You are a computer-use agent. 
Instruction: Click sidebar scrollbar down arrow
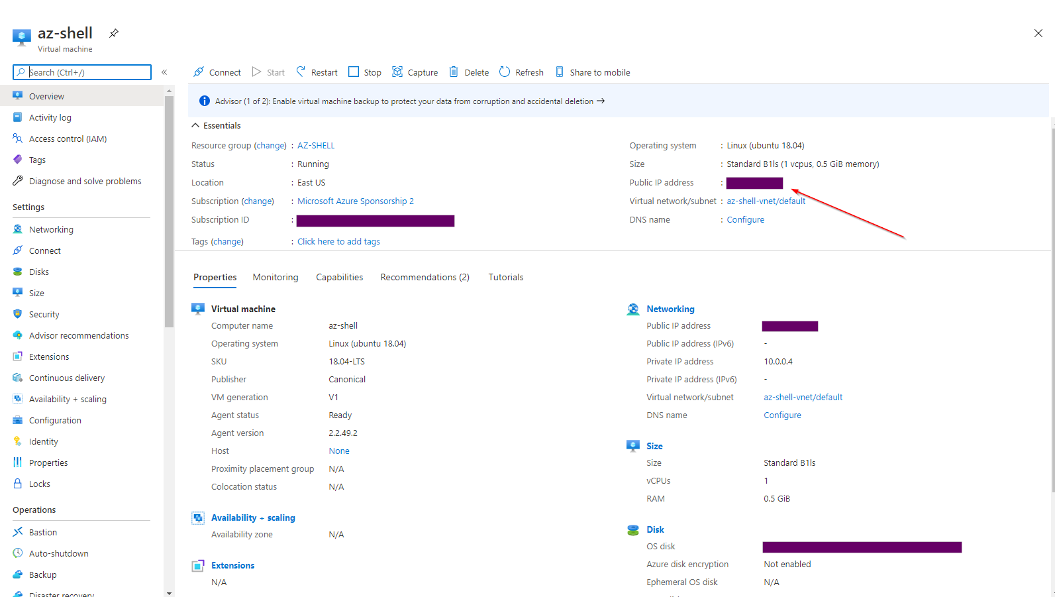169,593
